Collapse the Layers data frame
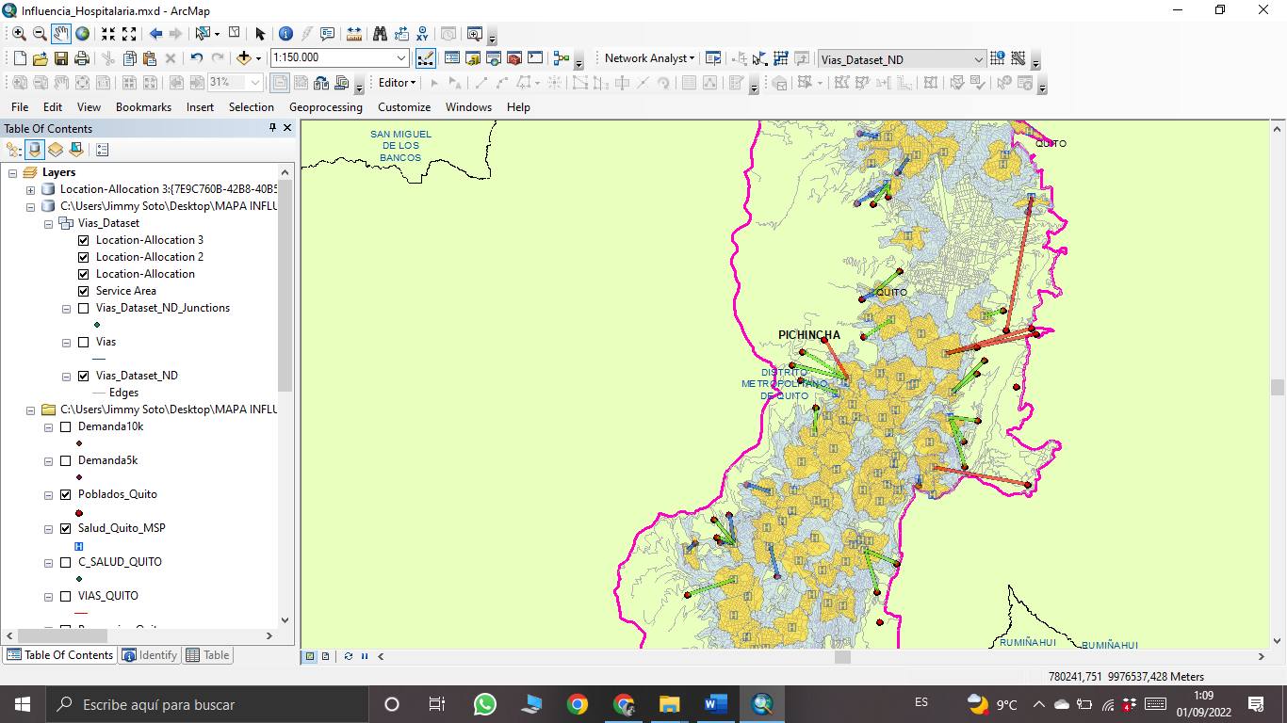The image size is (1287, 723). [x=12, y=172]
